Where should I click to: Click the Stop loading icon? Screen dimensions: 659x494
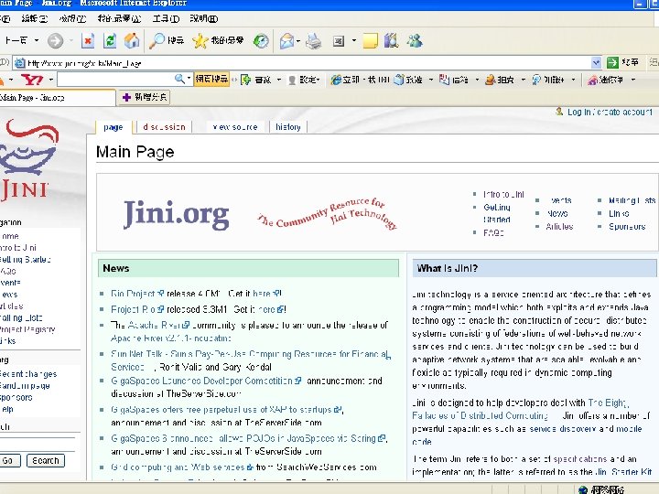click(x=88, y=41)
